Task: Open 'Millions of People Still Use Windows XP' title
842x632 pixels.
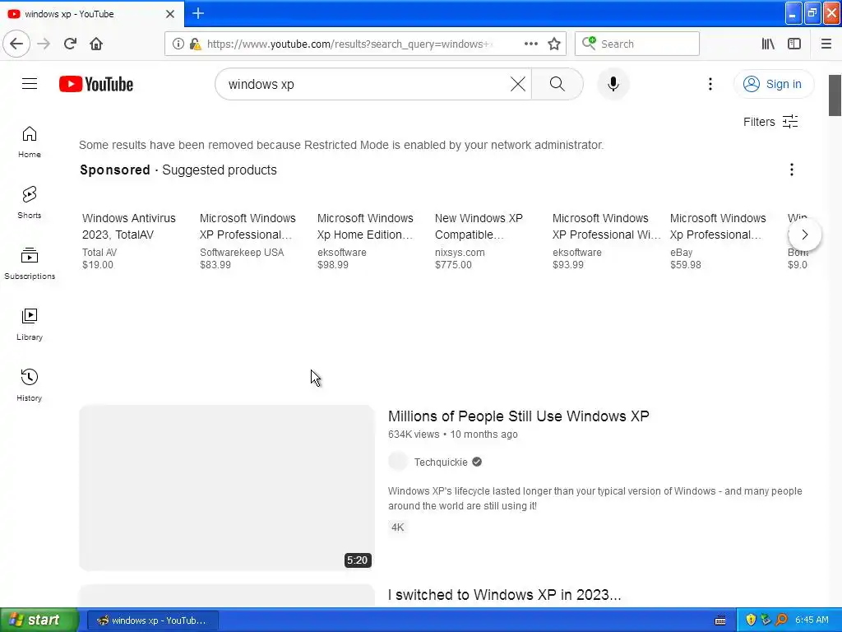Action: point(518,416)
